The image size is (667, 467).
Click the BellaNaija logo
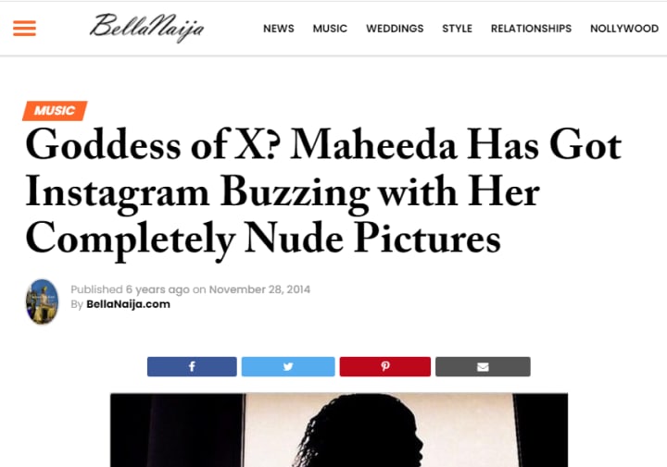click(x=146, y=28)
